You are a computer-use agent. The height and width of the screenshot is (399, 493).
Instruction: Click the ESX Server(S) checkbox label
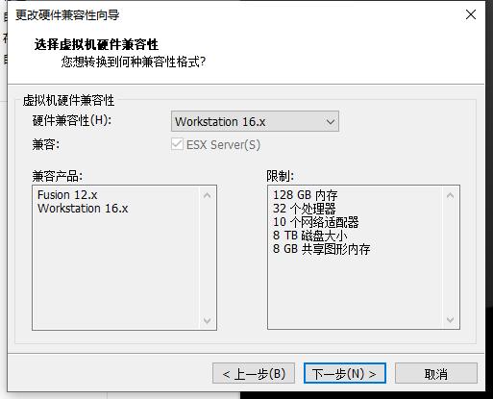pos(223,145)
